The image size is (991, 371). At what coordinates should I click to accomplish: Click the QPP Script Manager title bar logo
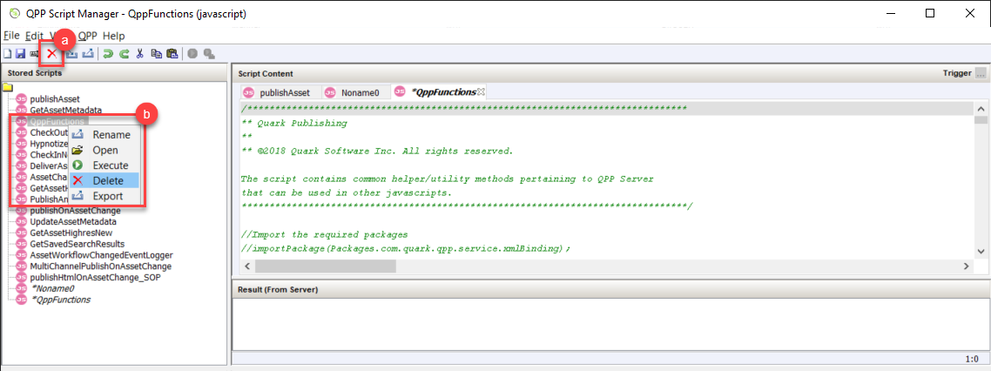[14, 13]
